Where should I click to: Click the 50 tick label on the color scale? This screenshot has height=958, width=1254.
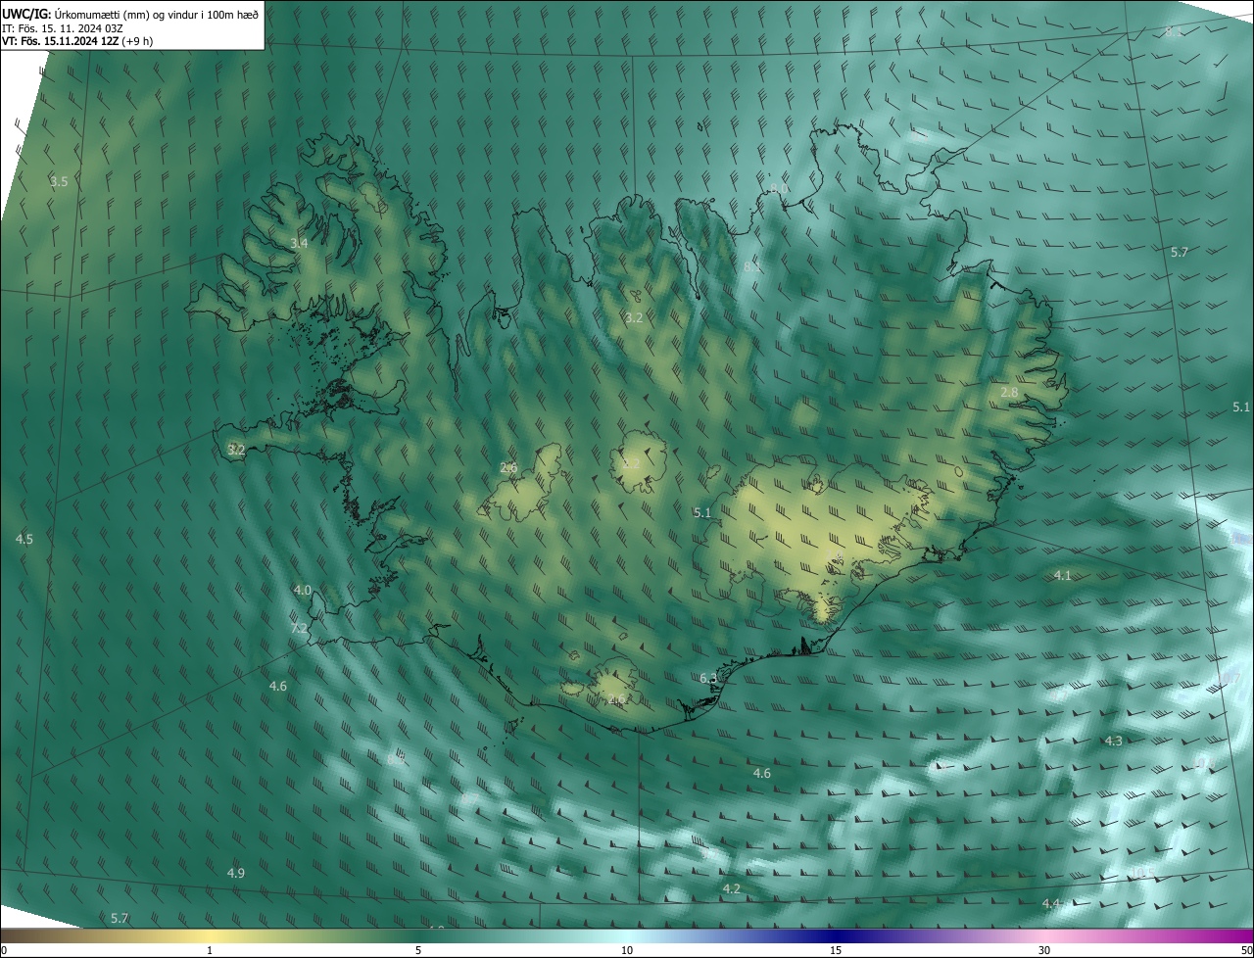coord(1246,950)
